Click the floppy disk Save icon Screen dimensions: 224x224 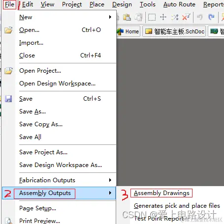click(8, 99)
